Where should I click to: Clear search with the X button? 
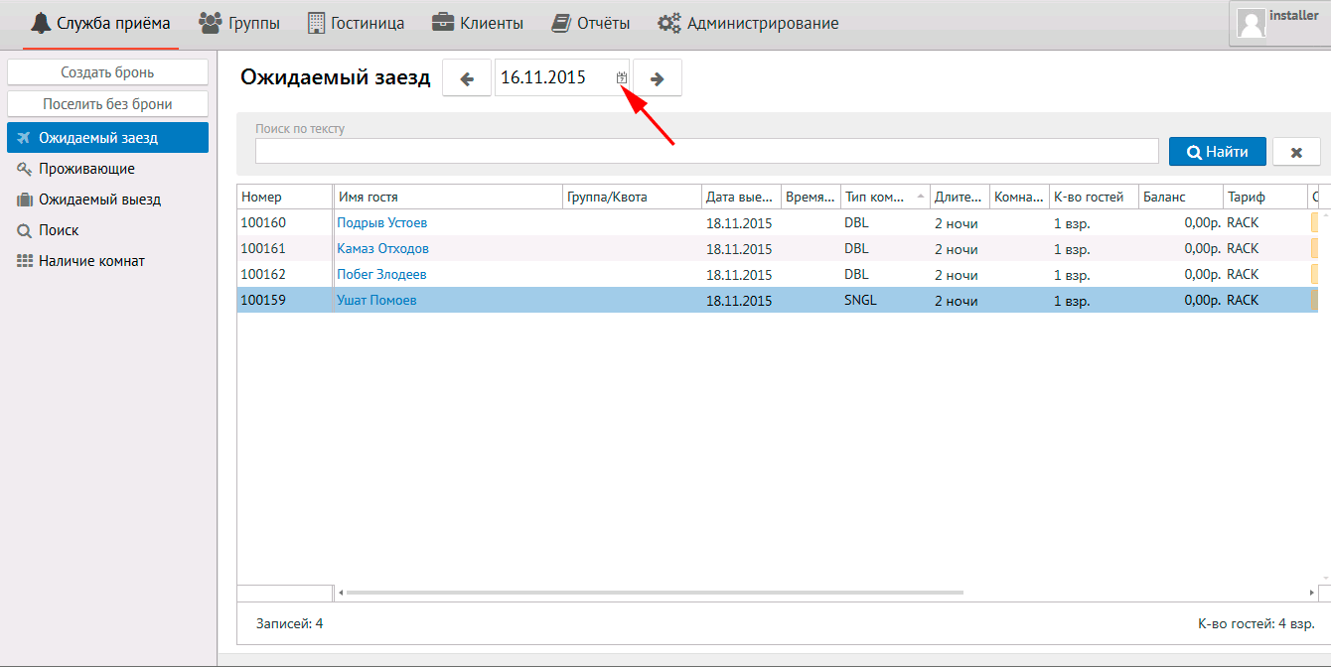(1296, 152)
